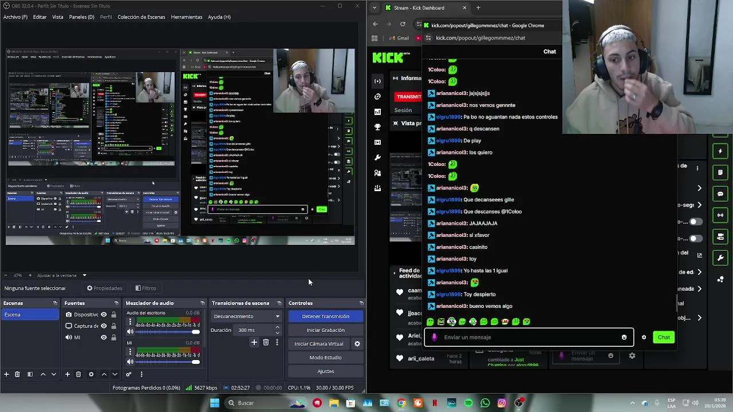Image resolution: width=733 pixels, height=412 pixels.
Task: Open Desvanecimiento transition dropdown
Action: pos(247,316)
